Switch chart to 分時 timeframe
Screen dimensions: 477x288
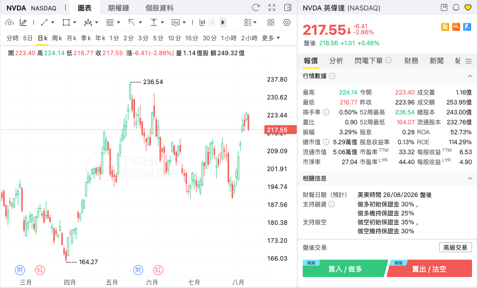[12, 38]
